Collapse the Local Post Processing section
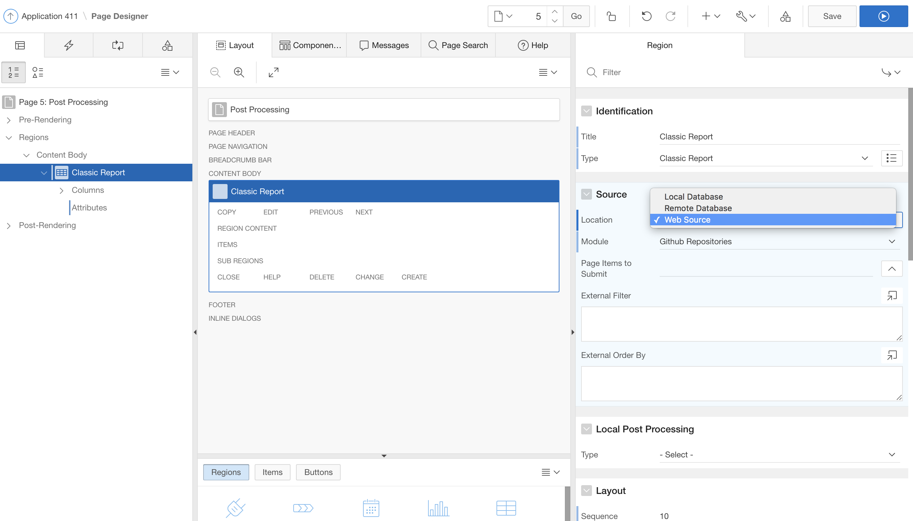The width and height of the screenshot is (913, 521). (x=586, y=429)
